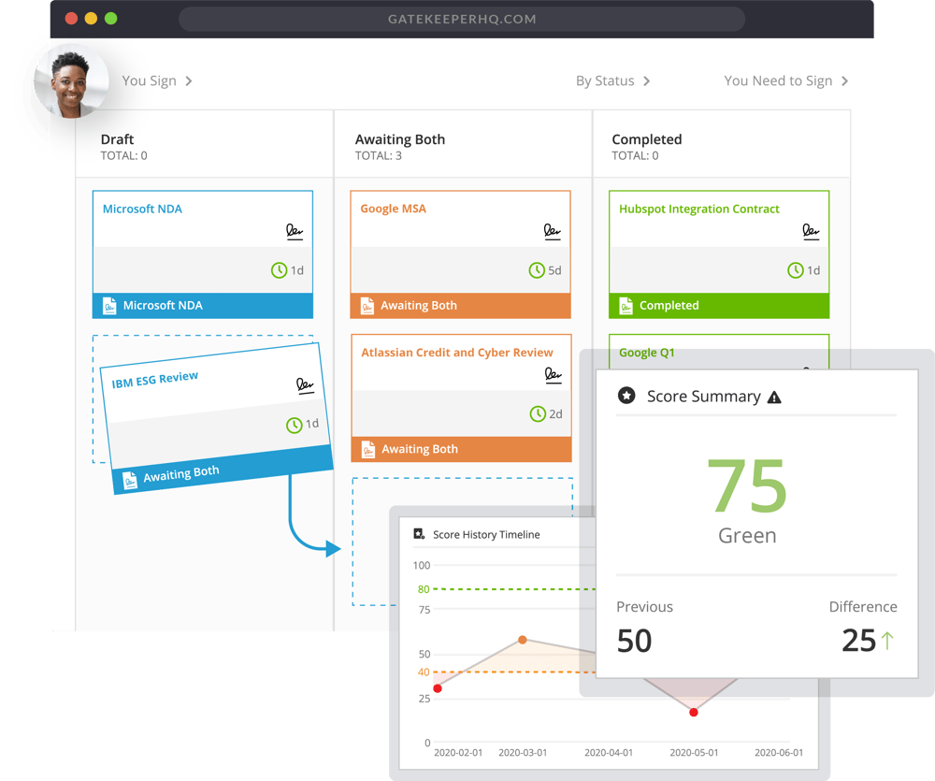
Task: Expand the By Status chevron
Action: pos(646,81)
